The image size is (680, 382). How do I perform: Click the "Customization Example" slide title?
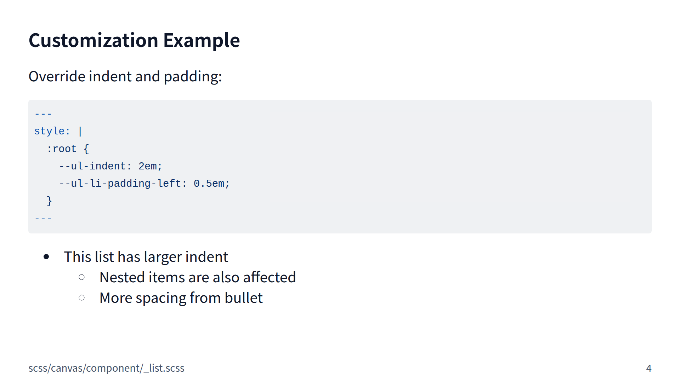(x=134, y=40)
